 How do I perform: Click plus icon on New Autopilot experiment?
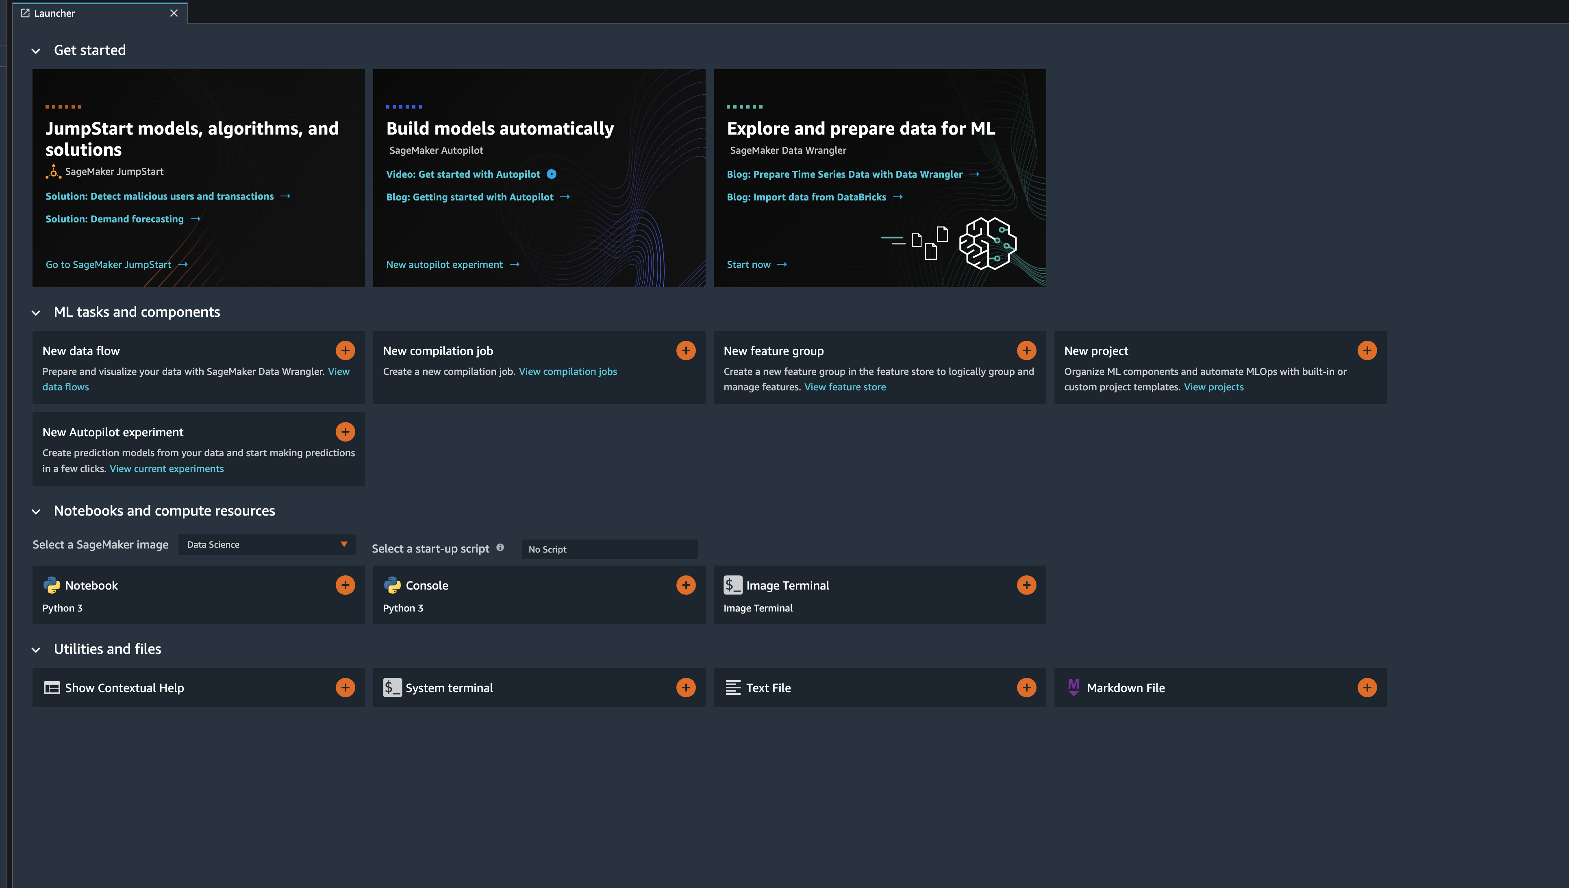345,432
